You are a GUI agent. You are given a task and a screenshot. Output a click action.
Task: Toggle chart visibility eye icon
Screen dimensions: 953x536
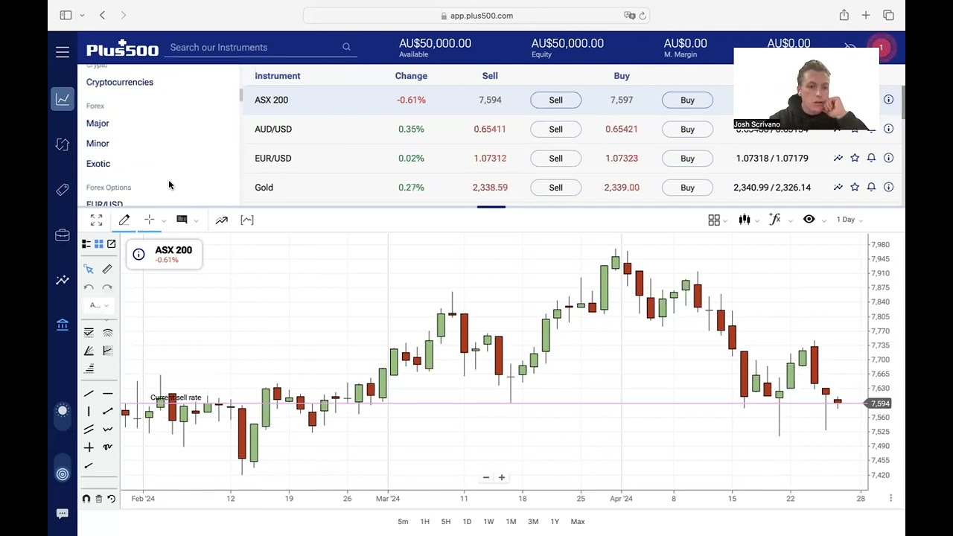(809, 220)
